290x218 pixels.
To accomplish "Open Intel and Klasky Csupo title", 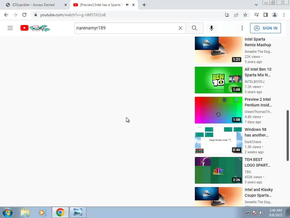I will (x=259, y=192).
